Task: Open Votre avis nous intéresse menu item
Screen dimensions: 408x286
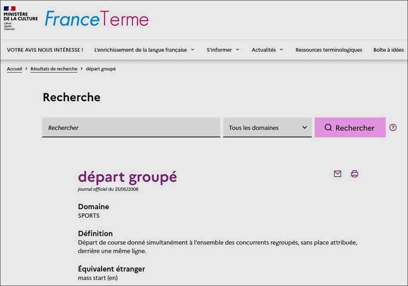Action: click(x=45, y=50)
